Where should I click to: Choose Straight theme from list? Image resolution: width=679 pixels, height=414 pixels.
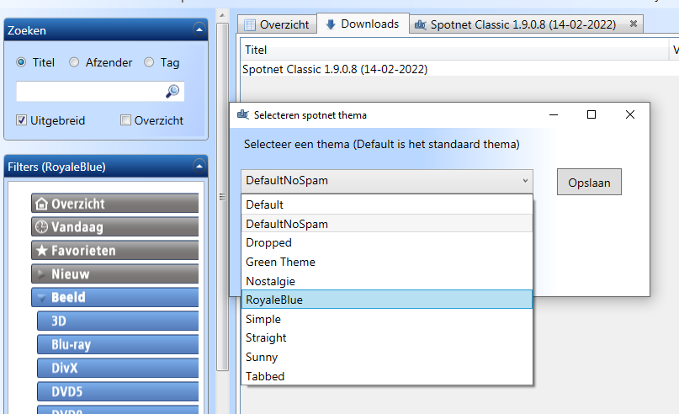[387, 337]
